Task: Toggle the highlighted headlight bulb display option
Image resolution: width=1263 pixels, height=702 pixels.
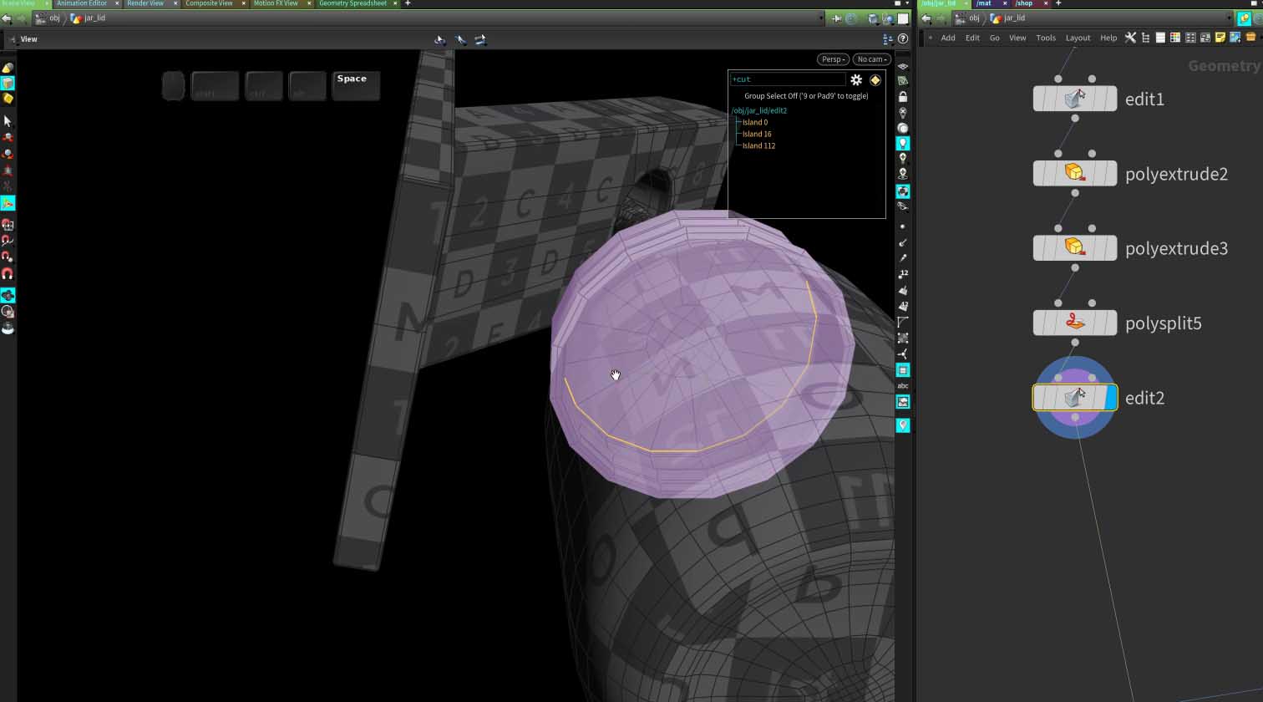Action: [902, 144]
